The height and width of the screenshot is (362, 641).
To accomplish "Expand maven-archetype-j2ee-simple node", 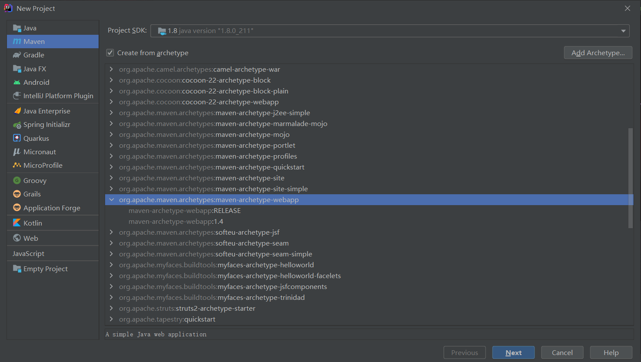I will pyautogui.click(x=112, y=113).
